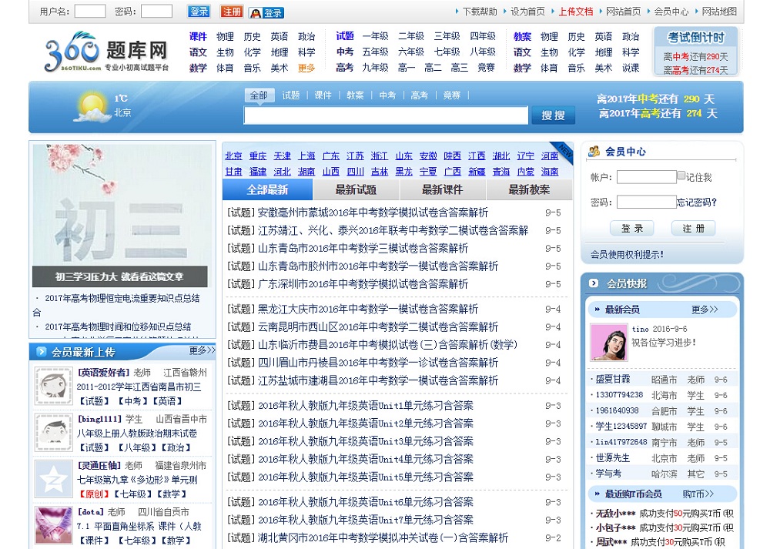Open 更多>> in 会员最新上传 header

click(x=203, y=350)
